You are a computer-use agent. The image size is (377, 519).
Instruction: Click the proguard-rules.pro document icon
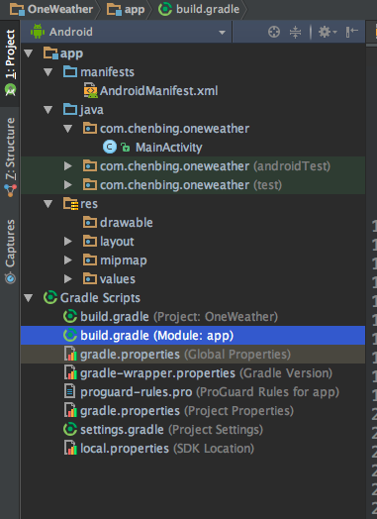69,392
